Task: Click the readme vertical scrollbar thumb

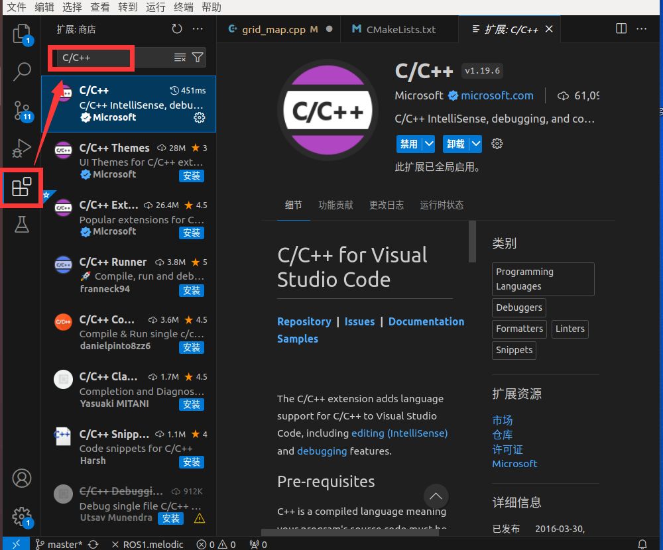Action: [472, 241]
